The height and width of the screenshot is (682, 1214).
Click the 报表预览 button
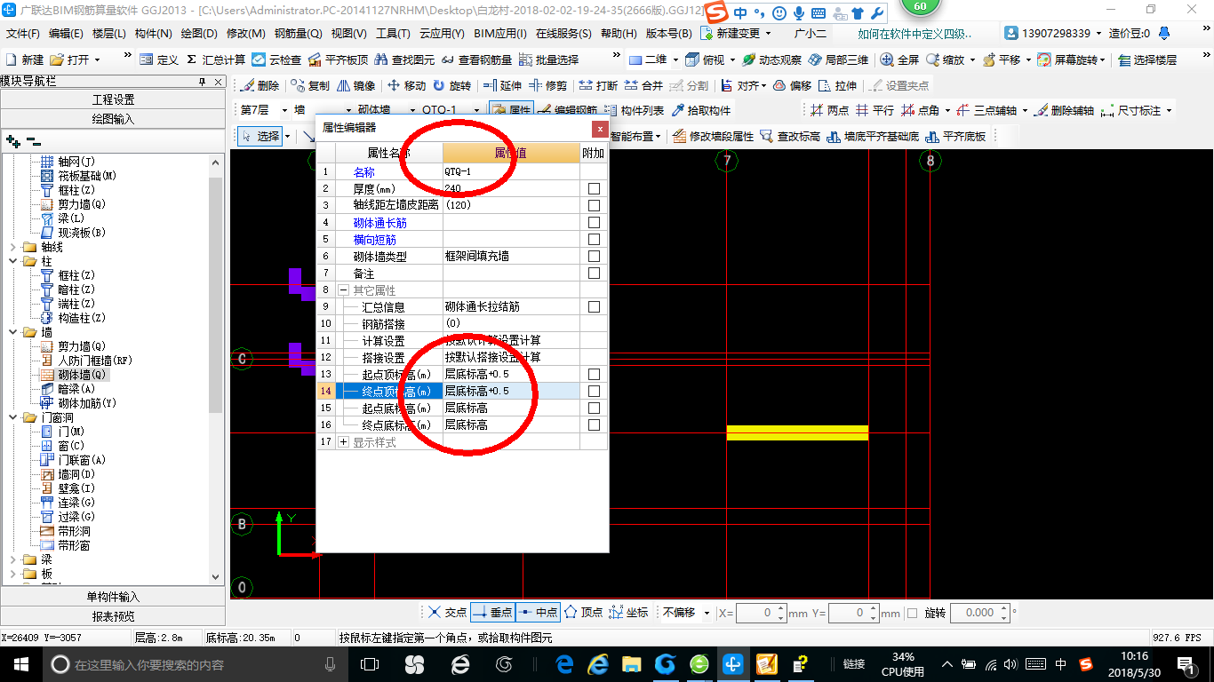point(113,616)
